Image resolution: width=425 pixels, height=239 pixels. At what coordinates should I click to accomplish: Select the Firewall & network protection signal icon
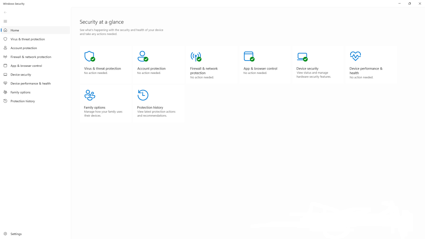pyautogui.click(x=196, y=56)
